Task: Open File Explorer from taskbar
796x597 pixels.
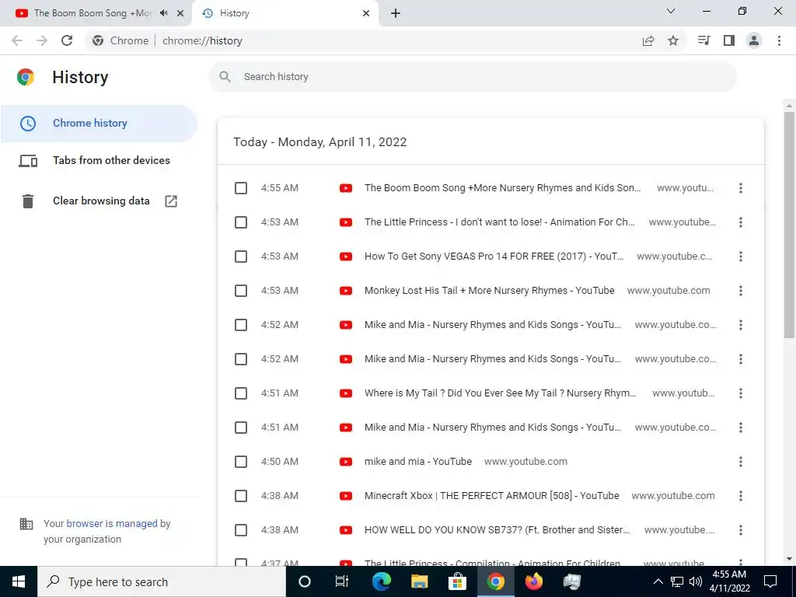Action: pyautogui.click(x=419, y=581)
